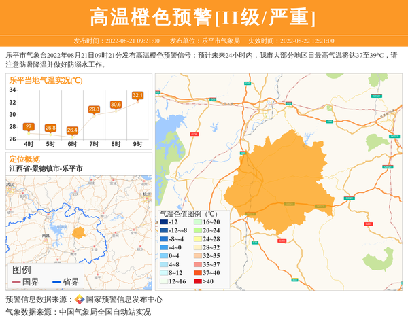Click the 乐平当地气温实况 chart heading
Image resolution: width=408 pixels, height=320 pixels.
pos(46,80)
